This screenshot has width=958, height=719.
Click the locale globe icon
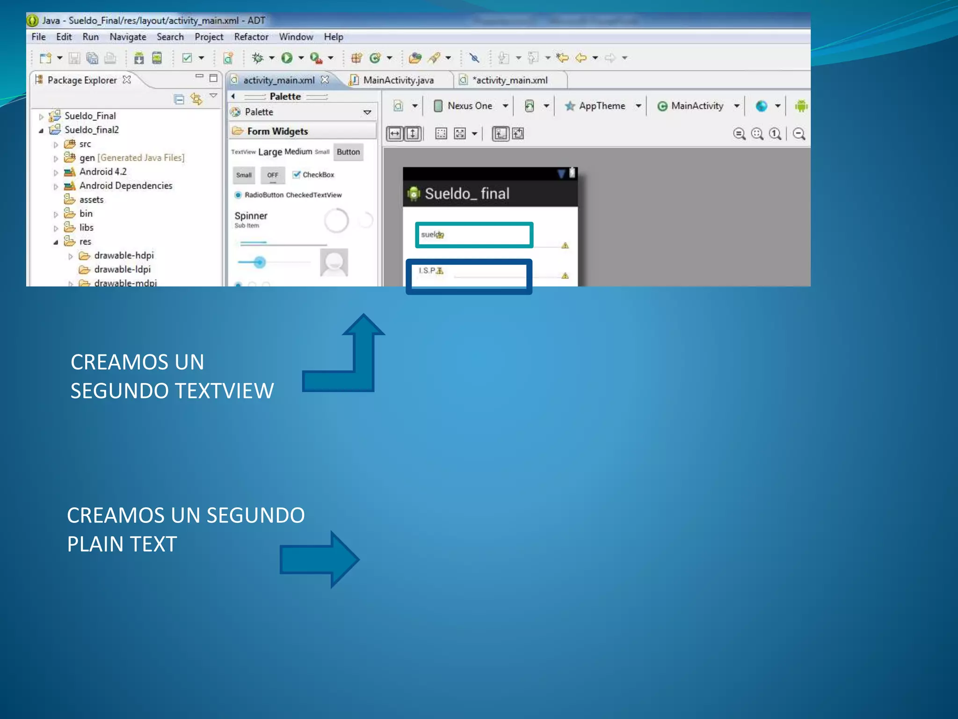(x=762, y=106)
